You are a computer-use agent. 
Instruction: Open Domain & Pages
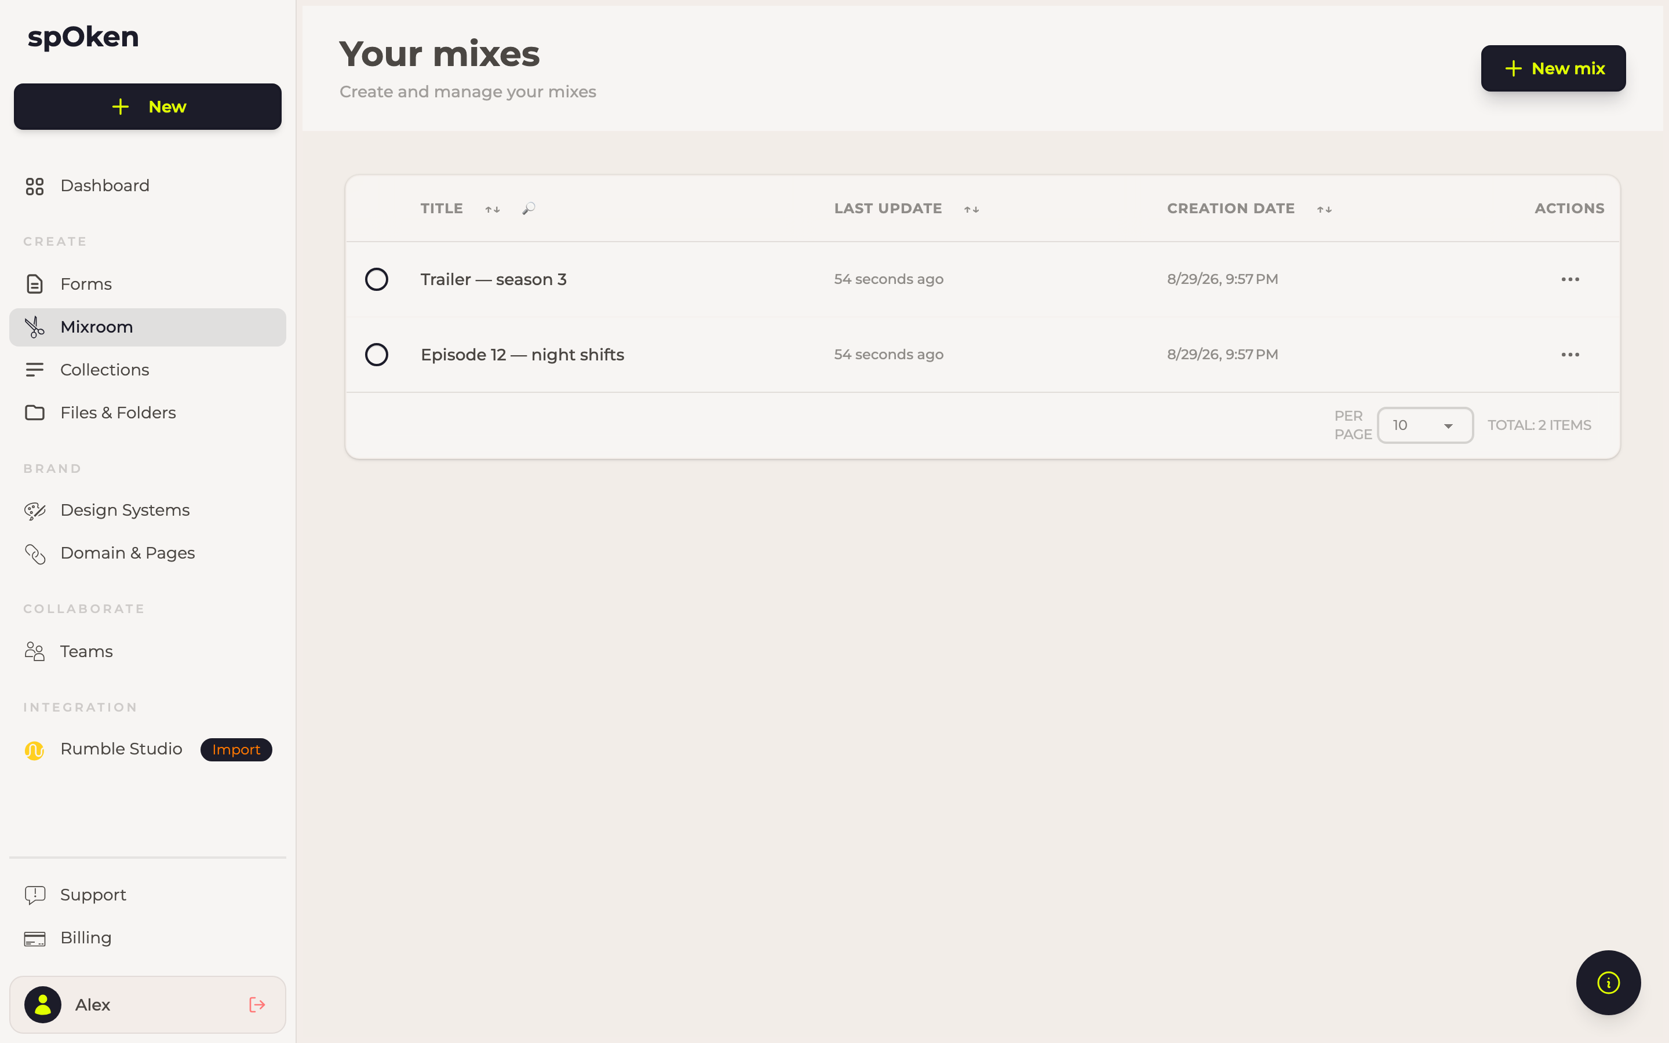point(148,554)
